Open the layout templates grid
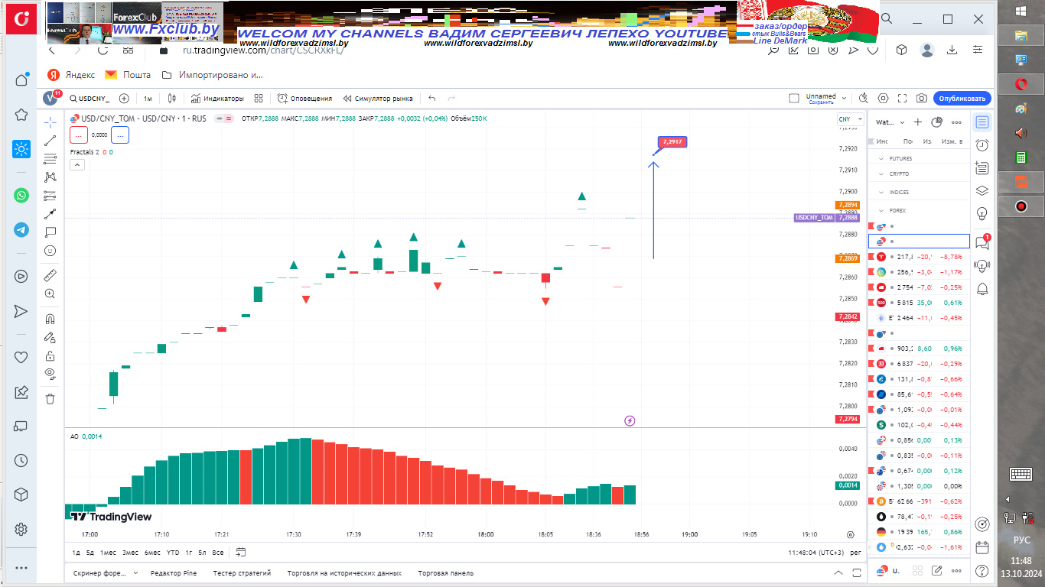1045x587 pixels. (259, 99)
